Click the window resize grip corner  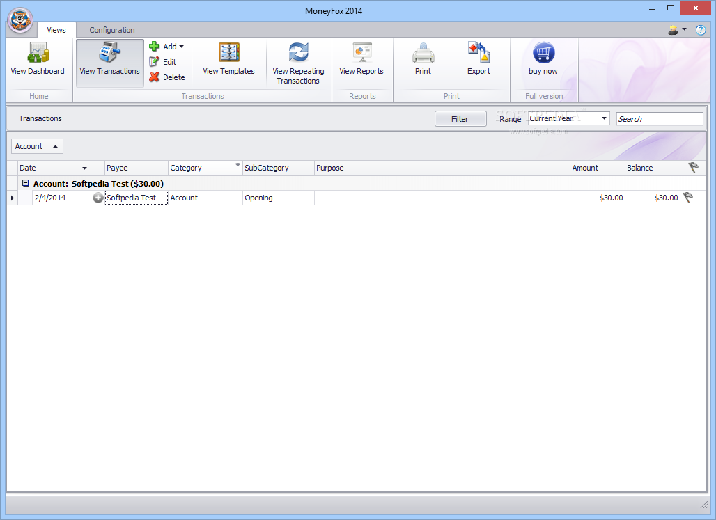[x=703, y=505]
